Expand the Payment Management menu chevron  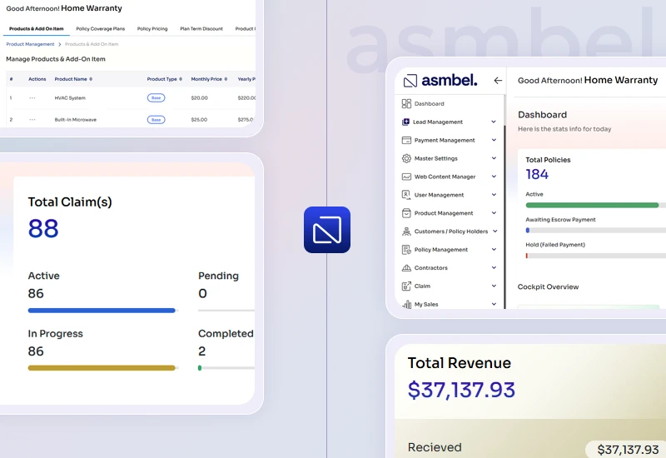tap(494, 140)
